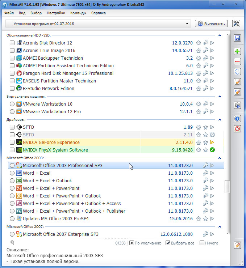246x268 pixels.
Task: Click the magnifier search icon at the bottom
Action: (x=12, y=242)
